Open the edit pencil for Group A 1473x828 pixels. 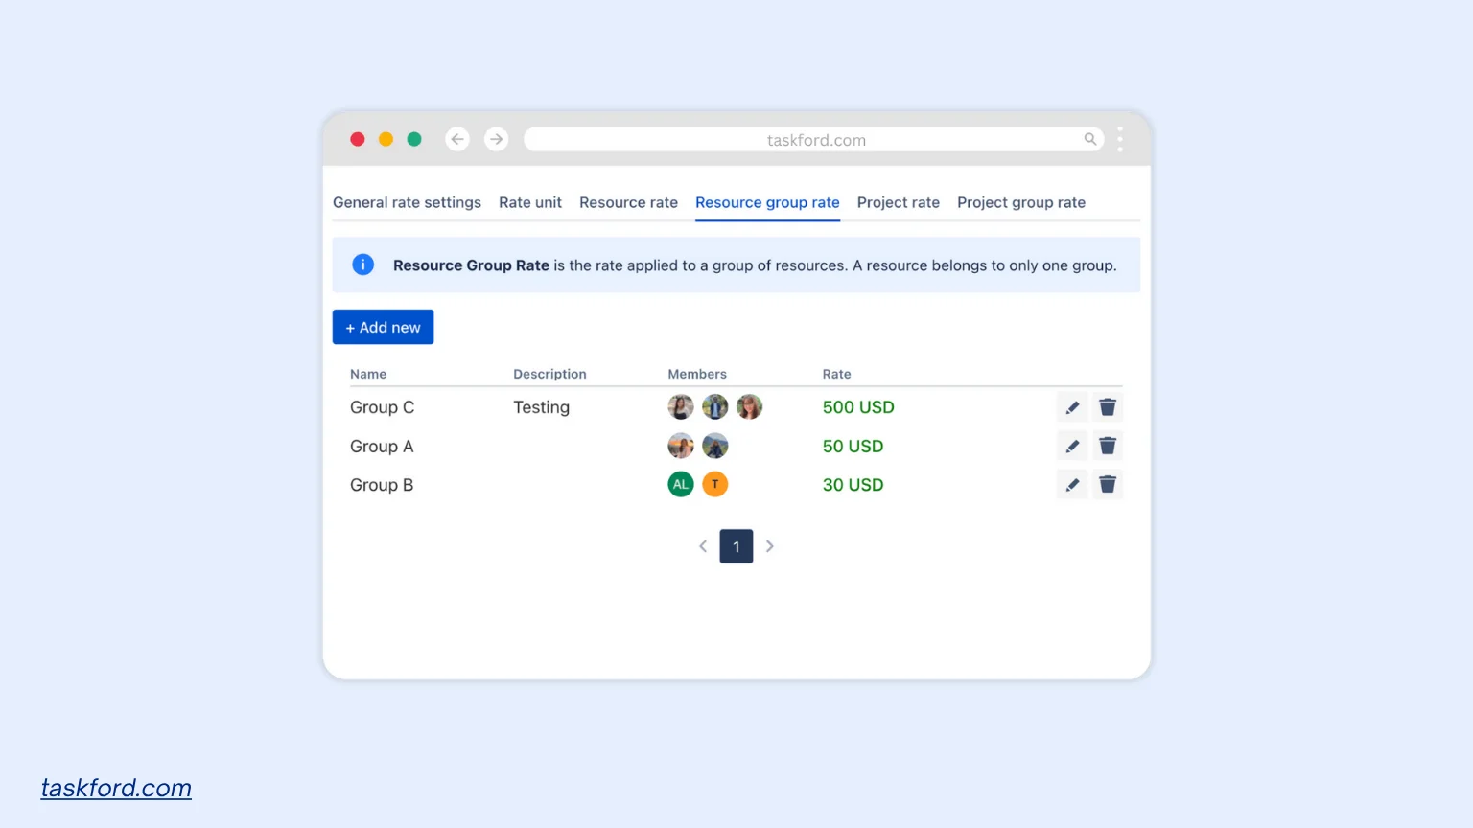(x=1072, y=446)
